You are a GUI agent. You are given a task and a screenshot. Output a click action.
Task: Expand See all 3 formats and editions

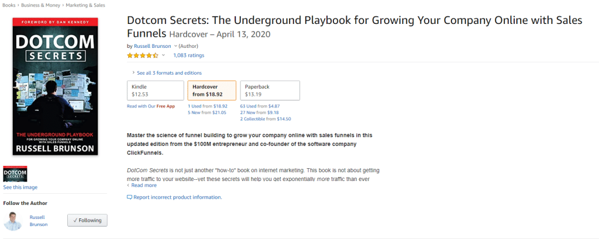168,73
